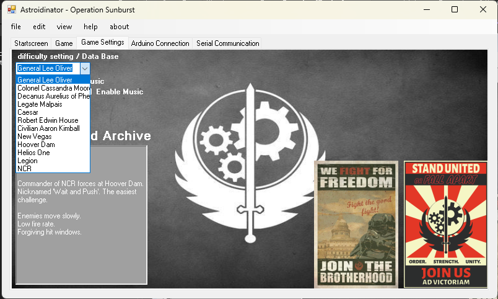Screen dimensions: 498x299
Task: Choose Caesar in the dropdown list
Action: [x=53, y=112]
